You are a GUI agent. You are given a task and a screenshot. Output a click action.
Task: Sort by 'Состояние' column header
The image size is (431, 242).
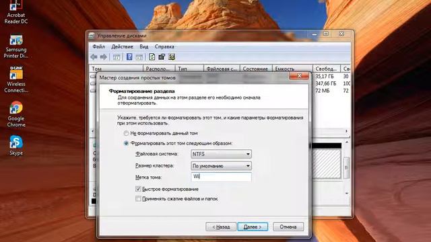256,69
